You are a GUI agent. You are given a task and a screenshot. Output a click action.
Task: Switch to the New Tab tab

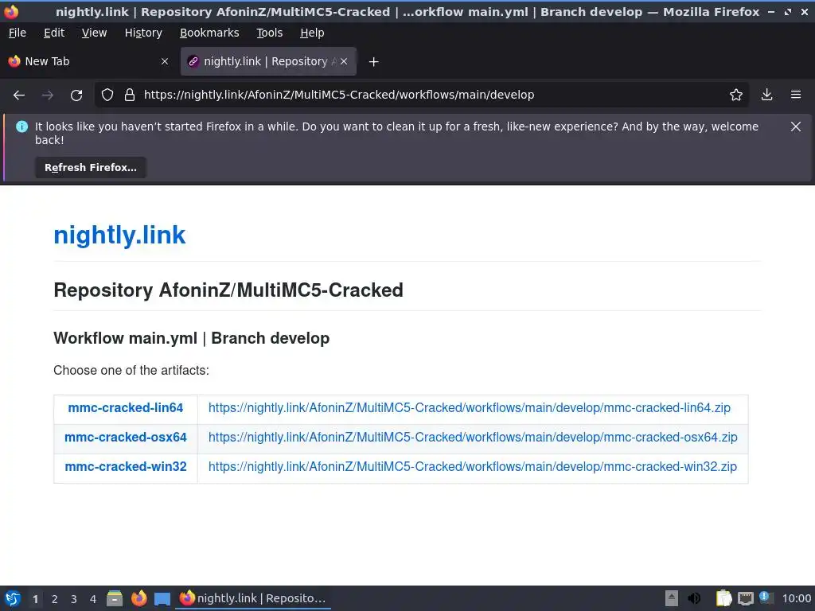88,61
